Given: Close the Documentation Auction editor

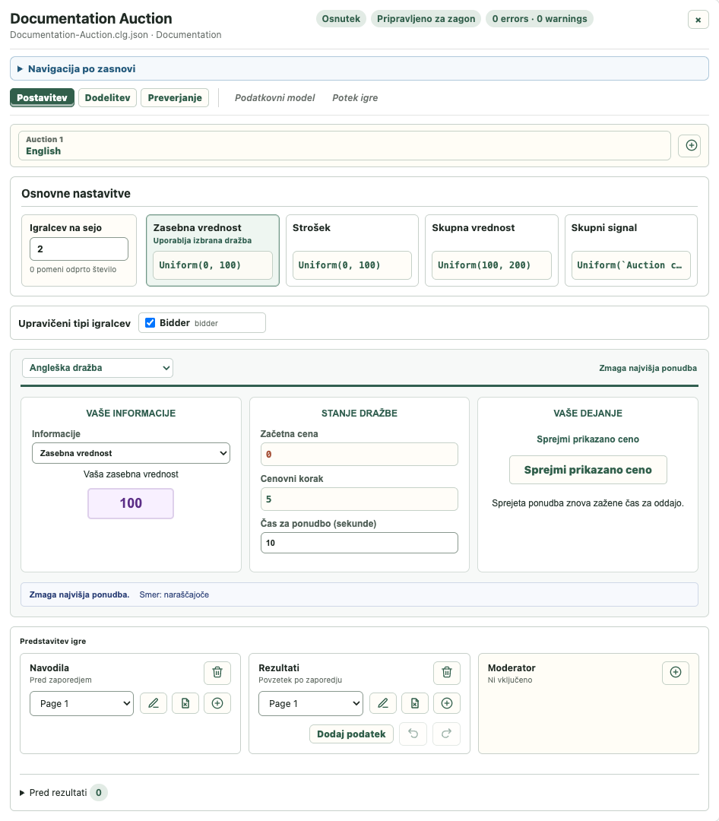Looking at the screenshot, I should pyautogui.click(x=698, y=20).
